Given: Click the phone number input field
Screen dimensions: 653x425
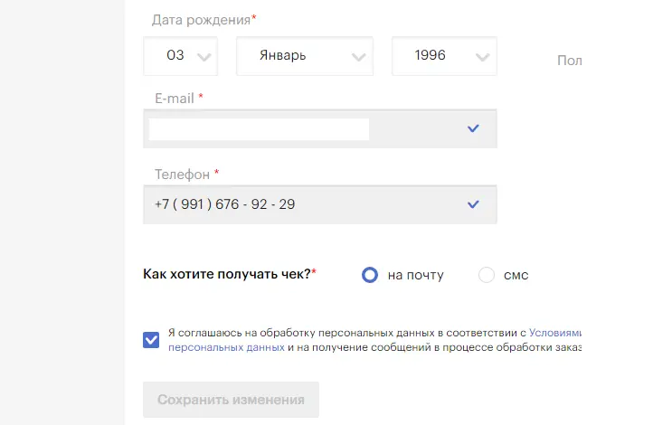Looking at the screenshot, I should tap(320, 204).
